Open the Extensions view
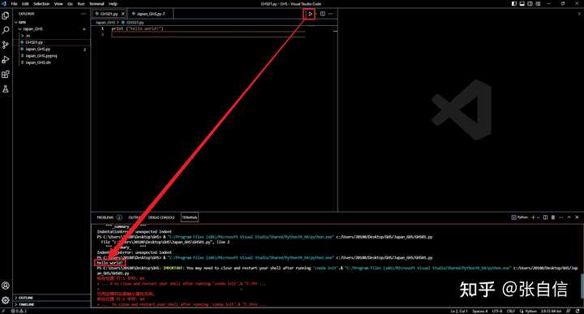Screen dimensions: 584x314 [x=6, y=74]
